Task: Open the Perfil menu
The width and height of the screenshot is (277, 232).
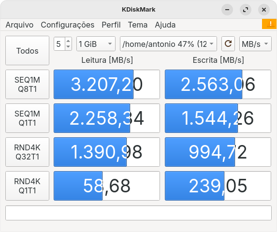Action: coord(111,25)
